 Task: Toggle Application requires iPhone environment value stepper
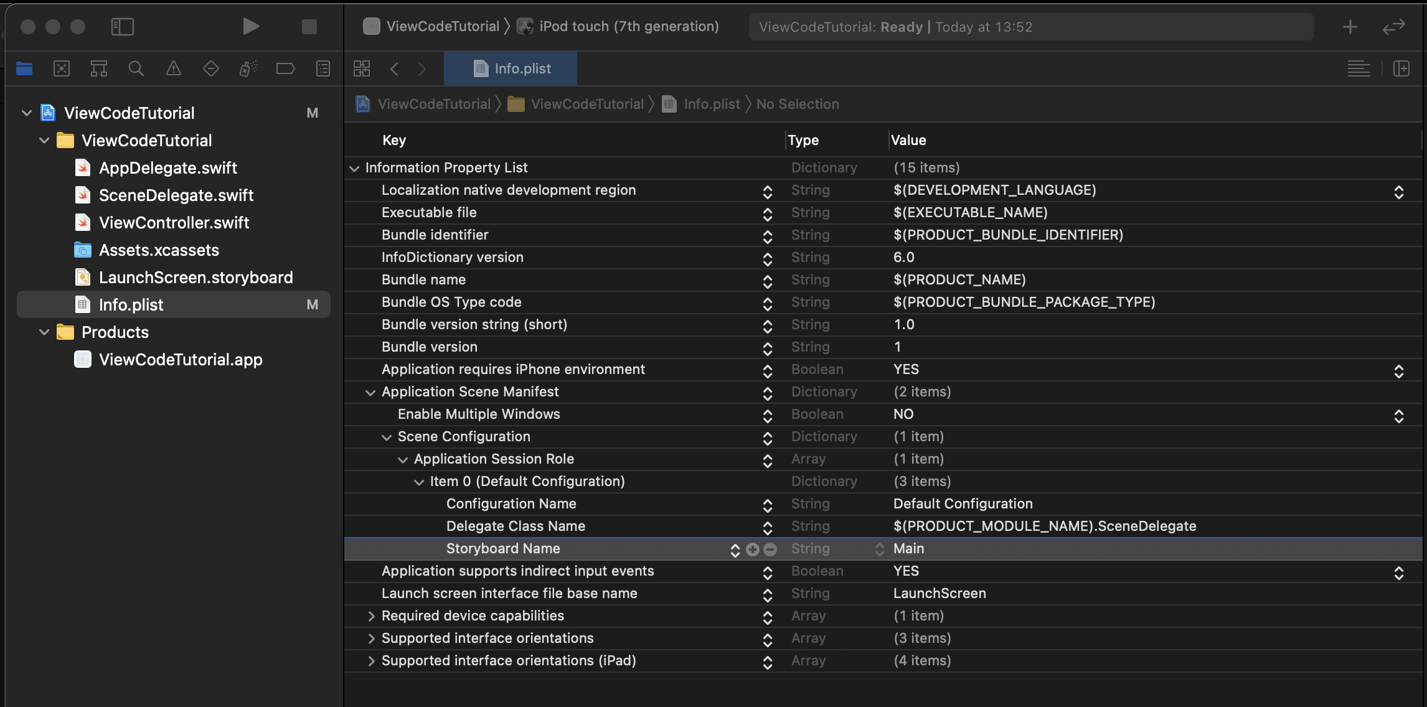coord(1399,371)
